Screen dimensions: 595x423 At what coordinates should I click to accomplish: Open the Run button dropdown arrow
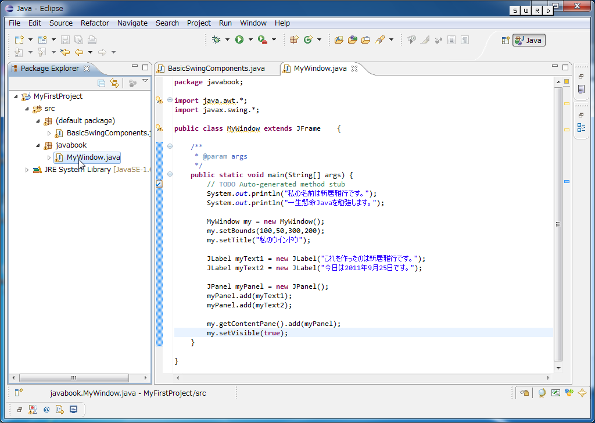(250, 40)
